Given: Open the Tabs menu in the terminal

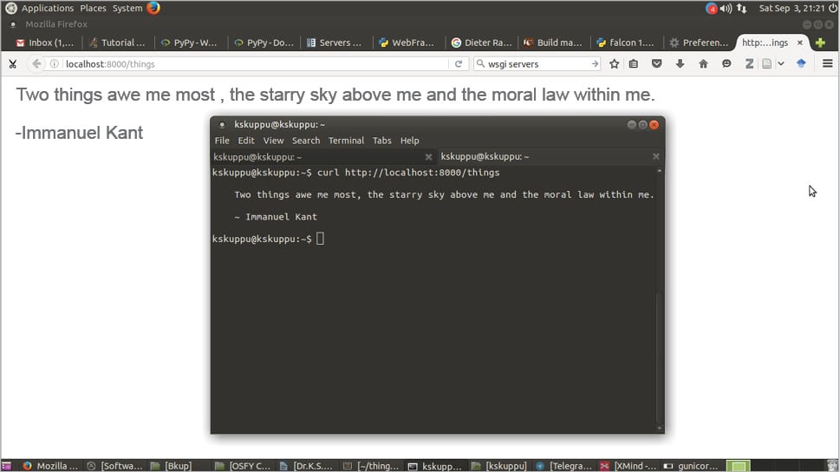Looking at the screenshot, I should pos(381,141).
